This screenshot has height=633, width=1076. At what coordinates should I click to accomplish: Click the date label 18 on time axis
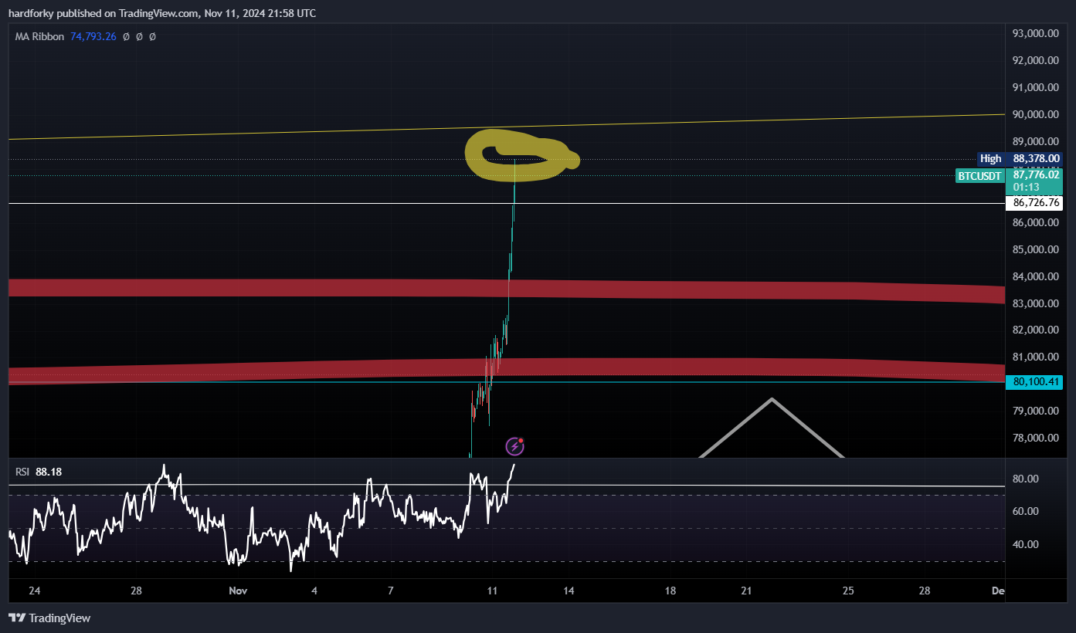[670, 591]
